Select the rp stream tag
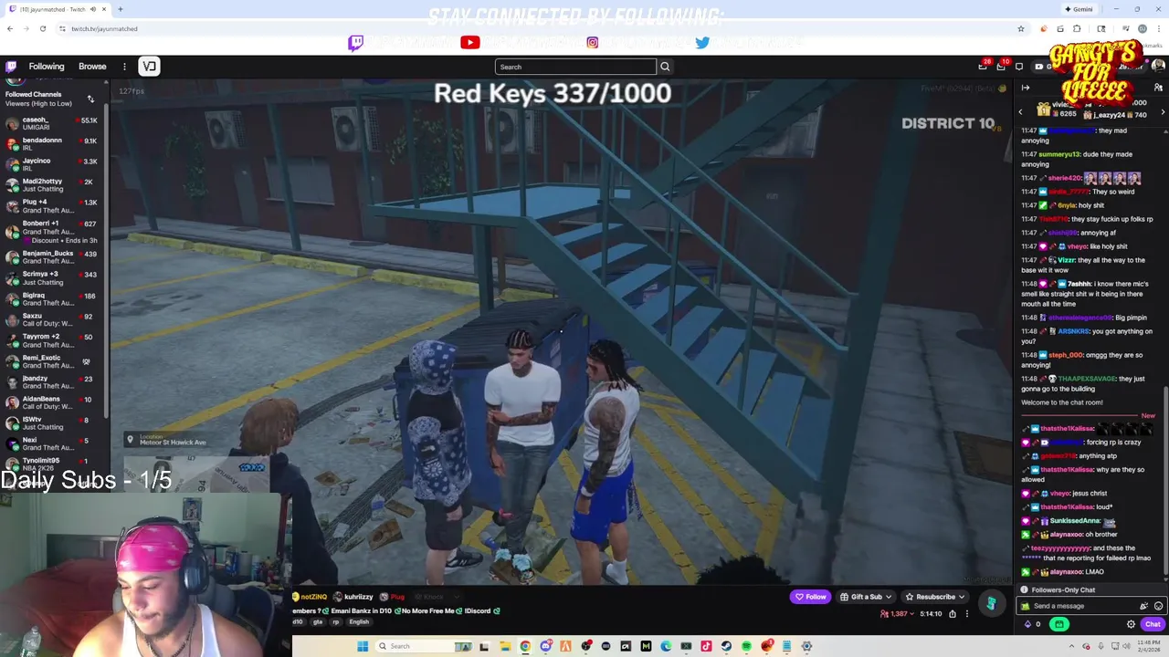Image resolution: width=1169 pixels, height=657 pixels. click(336, 622)
